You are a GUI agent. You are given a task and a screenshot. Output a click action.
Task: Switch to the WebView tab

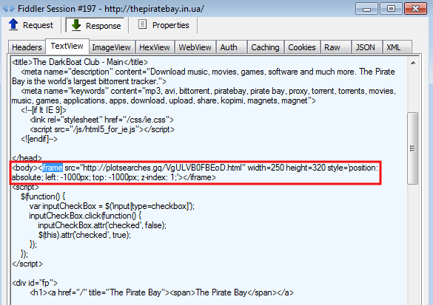coord(195,47)
